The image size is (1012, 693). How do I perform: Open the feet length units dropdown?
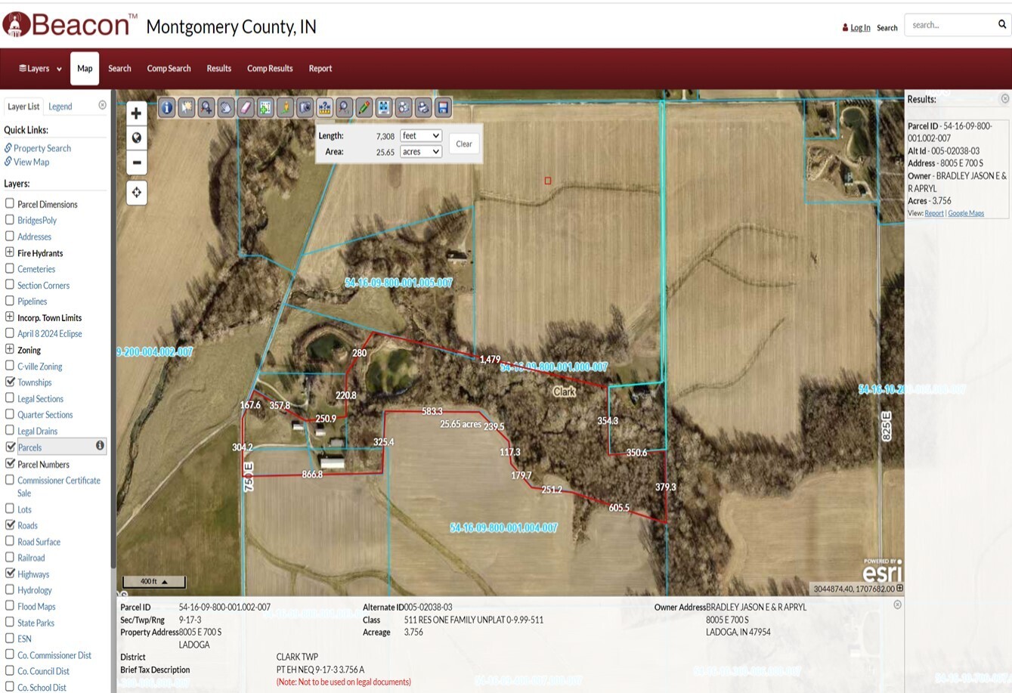[420, 135]
